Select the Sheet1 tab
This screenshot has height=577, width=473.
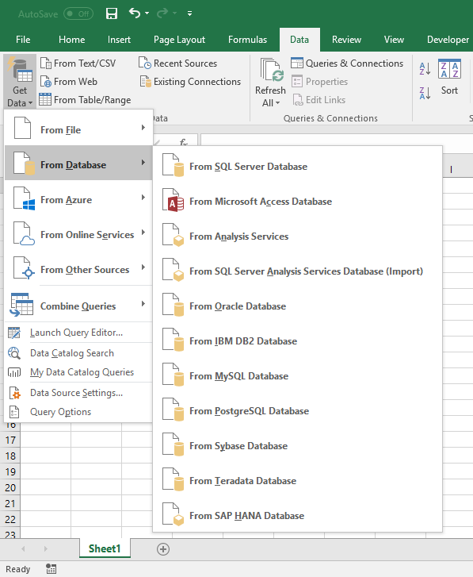coord(105,548)
